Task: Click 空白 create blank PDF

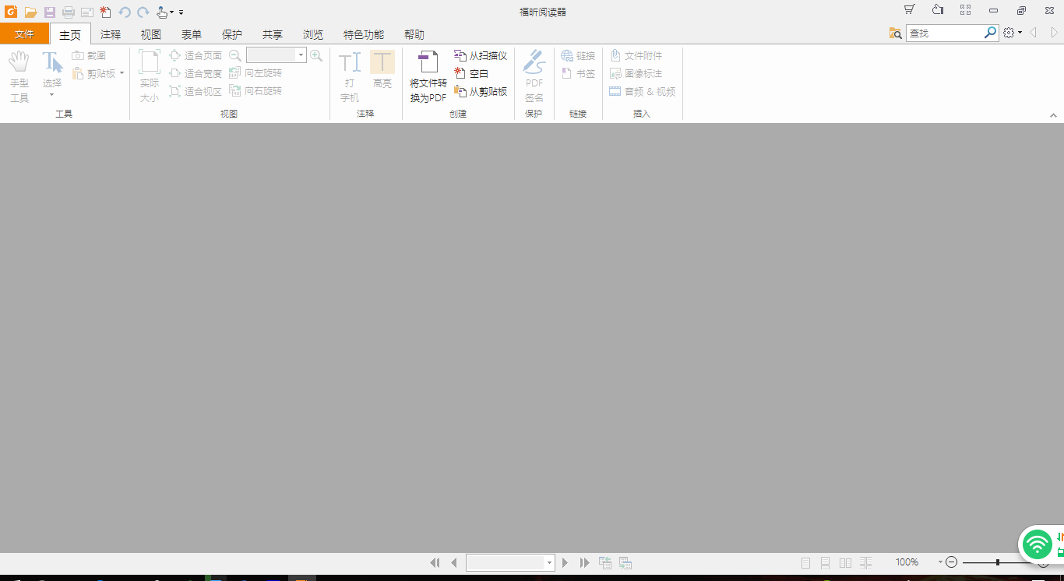Action: [x=471, y=73]
